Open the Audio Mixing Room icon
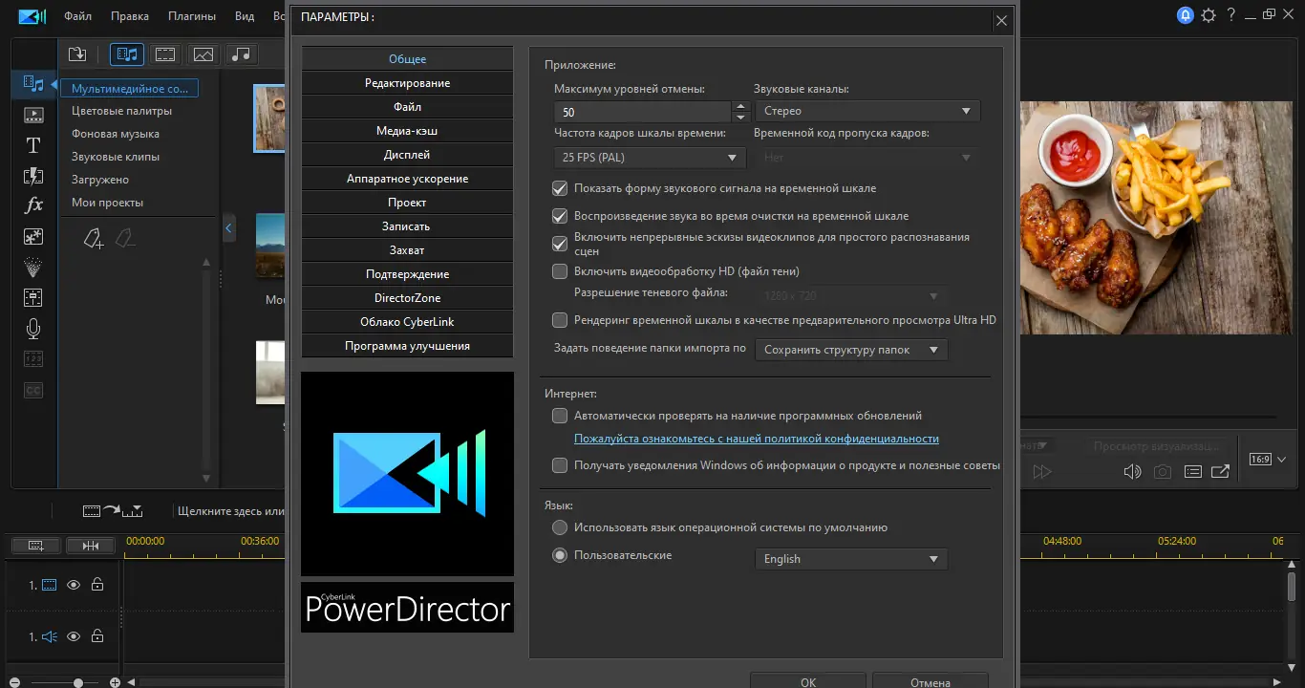1305x688 pixels. (x=33, y=297)
